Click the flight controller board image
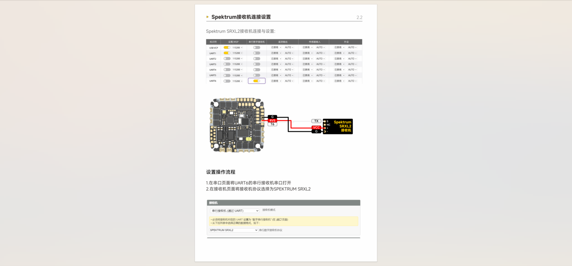572x266 pixels. coord(237,125)
